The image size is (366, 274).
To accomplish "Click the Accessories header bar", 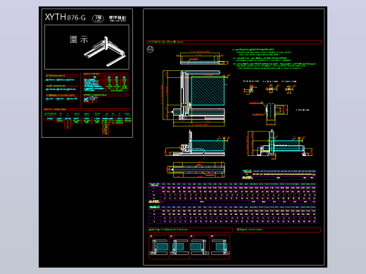I will coord(278,230).
